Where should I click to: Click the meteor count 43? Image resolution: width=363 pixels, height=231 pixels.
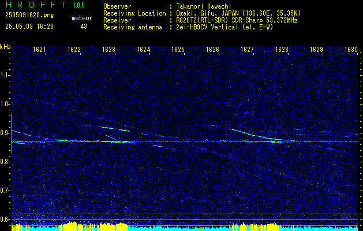pyautogui.click(x=84, y=27)
